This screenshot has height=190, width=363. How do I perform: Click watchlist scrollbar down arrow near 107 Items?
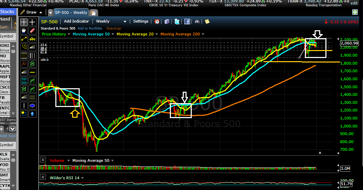pyautogui.click(x=13, y=113)
